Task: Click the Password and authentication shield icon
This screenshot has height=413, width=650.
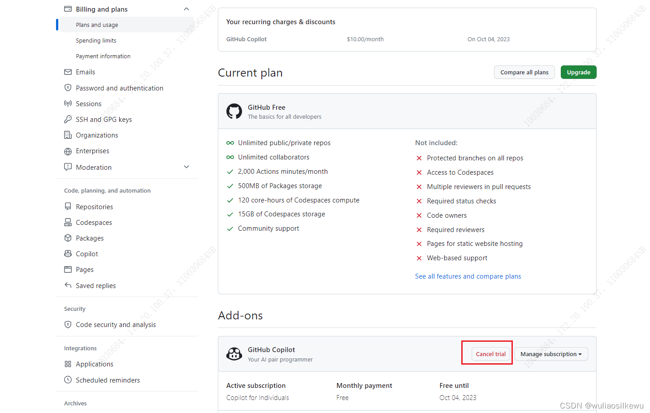Action: coord(68,88)
